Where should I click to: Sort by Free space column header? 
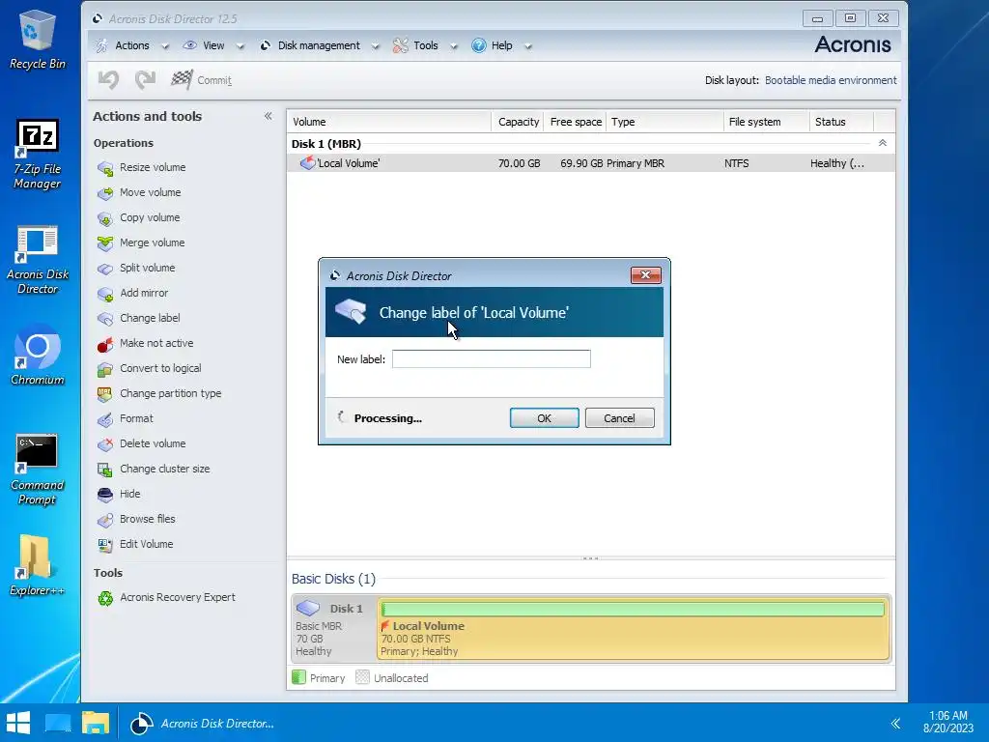click(575, 122)
